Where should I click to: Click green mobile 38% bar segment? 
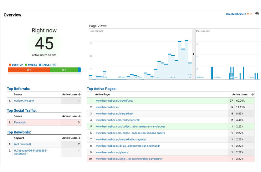pos(64,70)
